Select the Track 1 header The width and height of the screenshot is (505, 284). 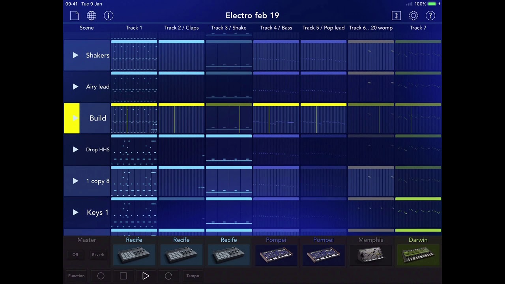point(134,28)
